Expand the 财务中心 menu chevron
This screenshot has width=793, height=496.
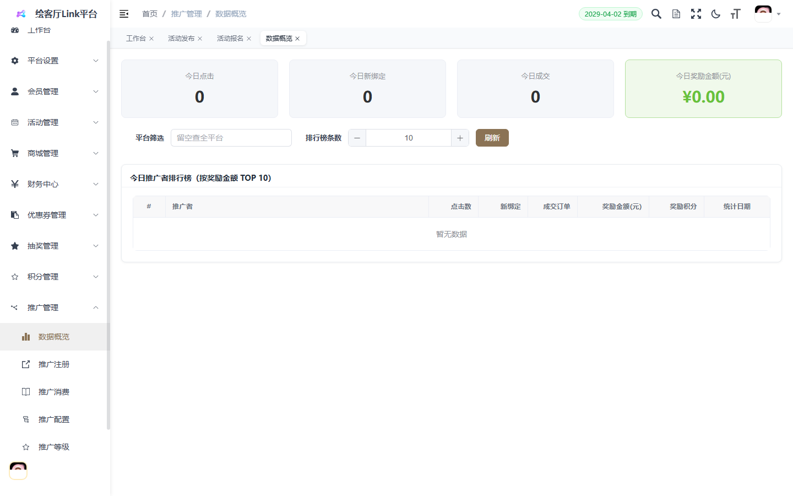coord(96,184)
